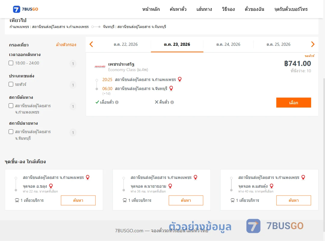Open ค้นหาตั๋ว in top navigation
Viewport: 325px width, 241px height.
(178, 9)
